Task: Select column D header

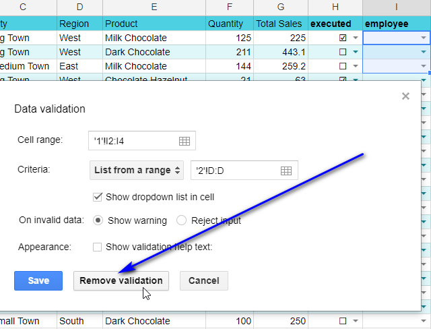Action: coord(79,7)
